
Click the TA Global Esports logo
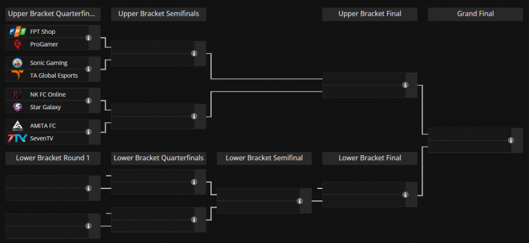click(x=17, y=75)
